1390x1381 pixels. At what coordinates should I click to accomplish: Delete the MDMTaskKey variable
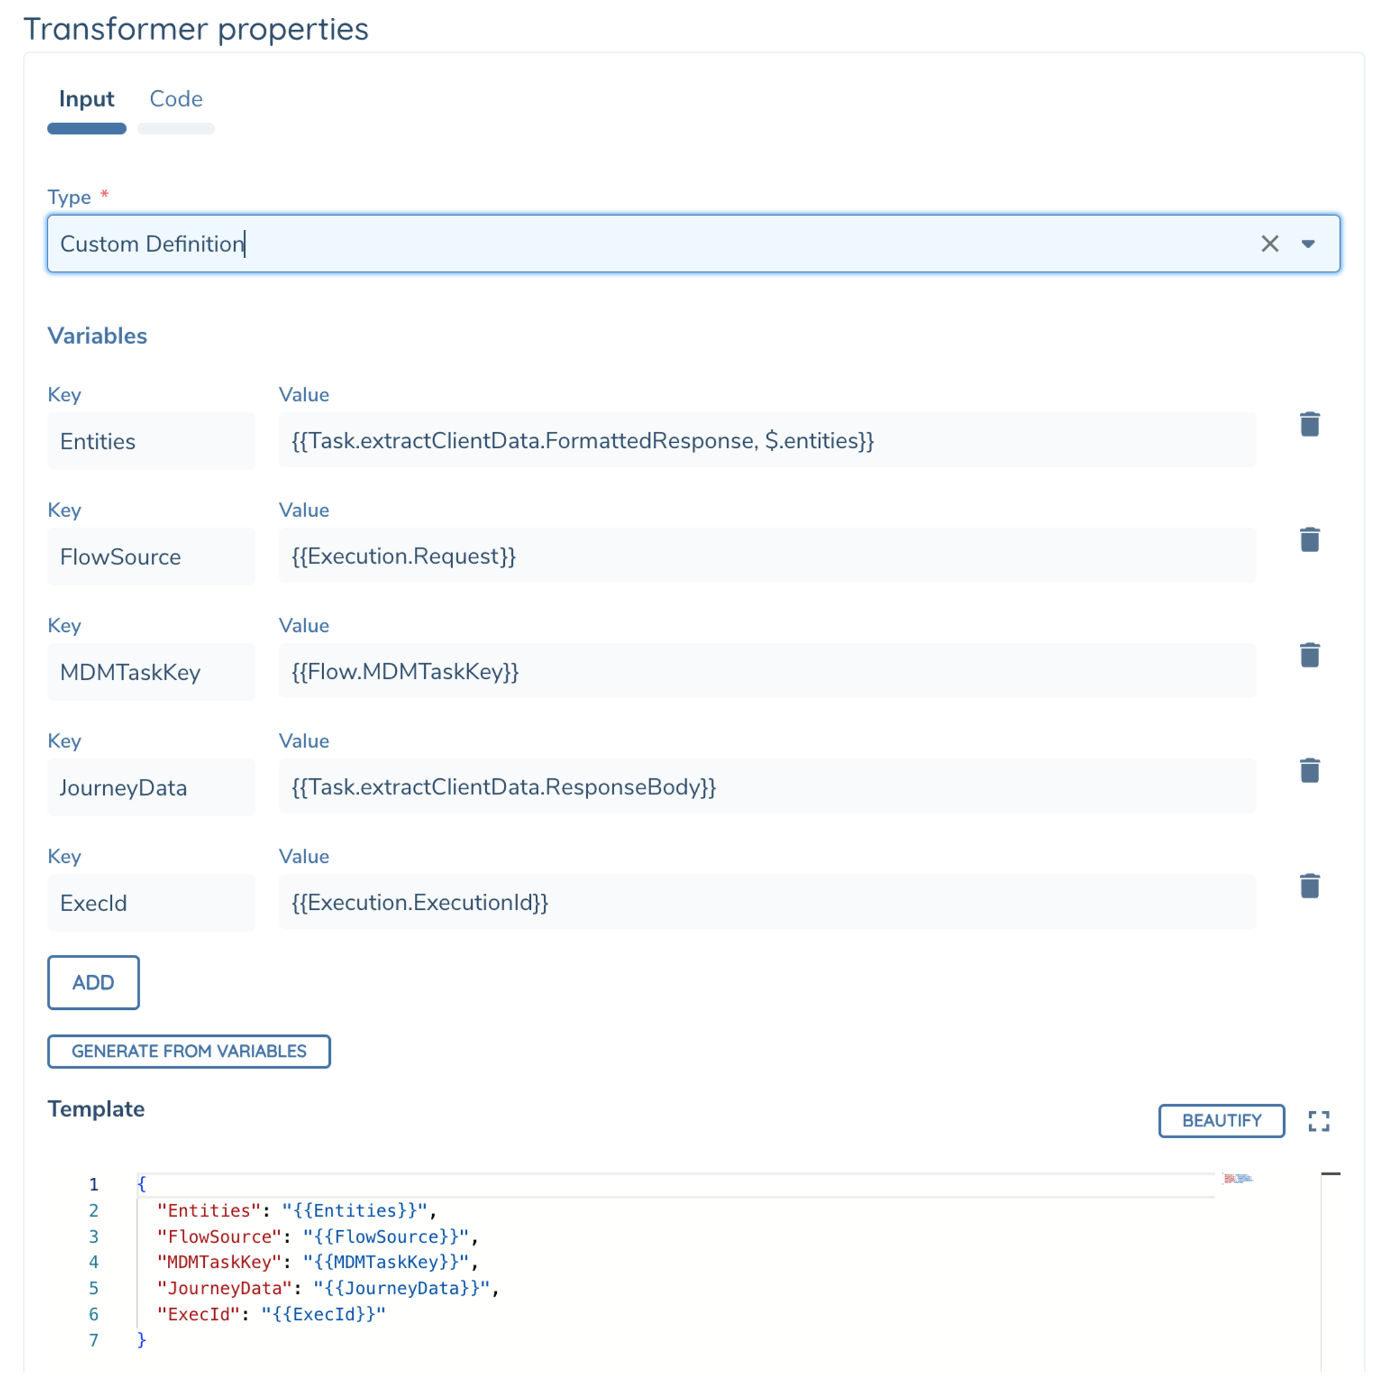pos(1310,655)
